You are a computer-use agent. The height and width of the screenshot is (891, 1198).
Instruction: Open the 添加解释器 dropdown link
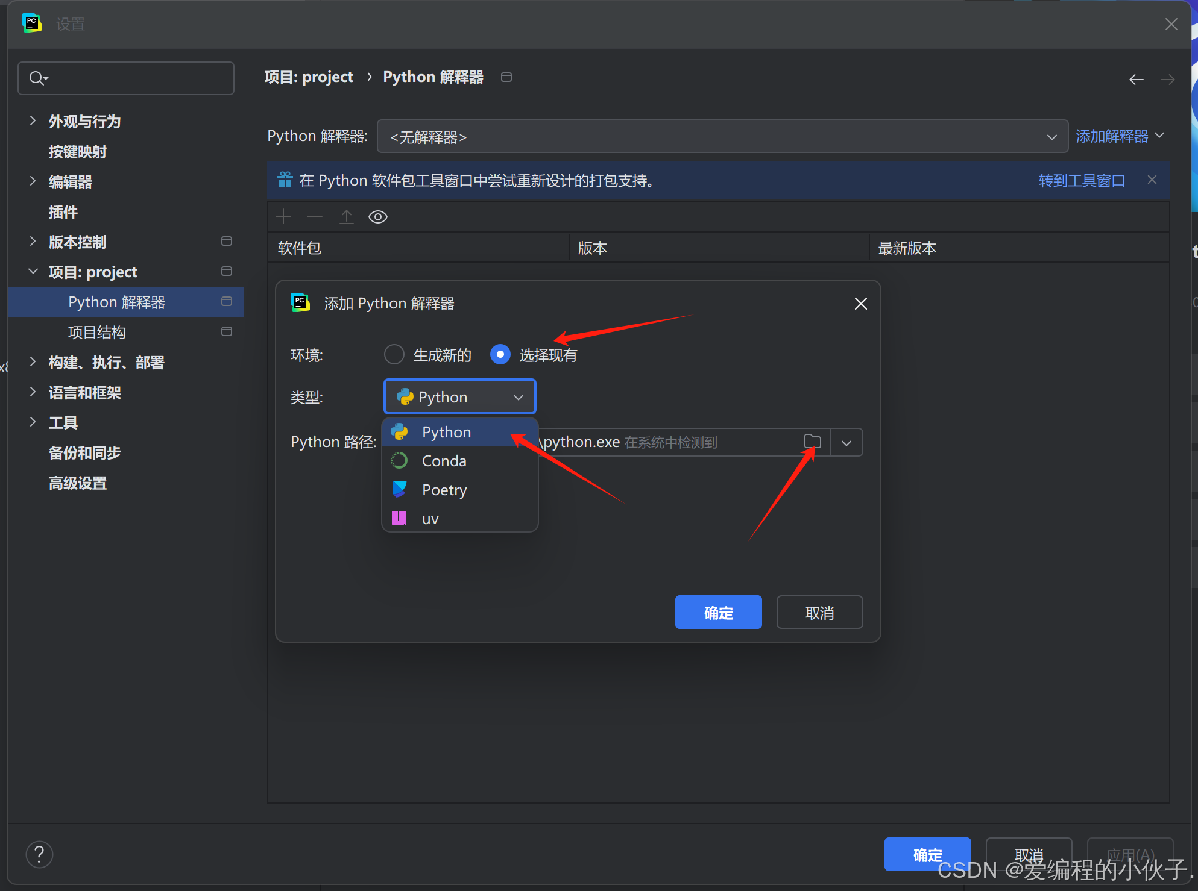(x=1119, y=136)
